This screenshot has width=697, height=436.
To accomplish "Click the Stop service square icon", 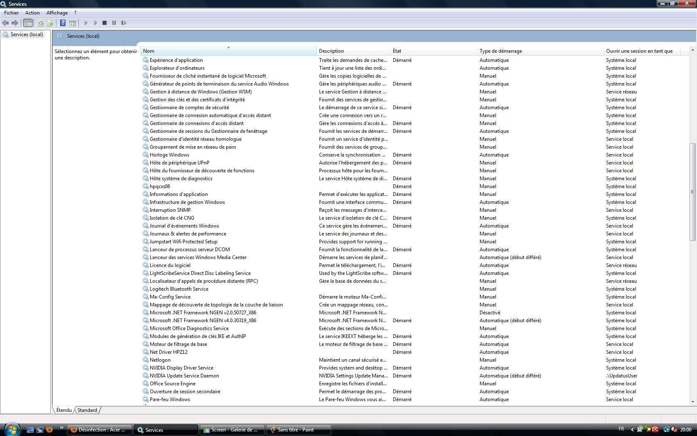I will [x=105, y=23].
